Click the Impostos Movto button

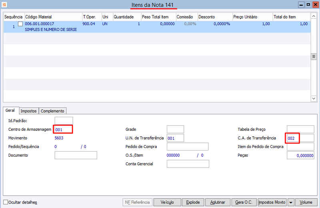[272, 202]
